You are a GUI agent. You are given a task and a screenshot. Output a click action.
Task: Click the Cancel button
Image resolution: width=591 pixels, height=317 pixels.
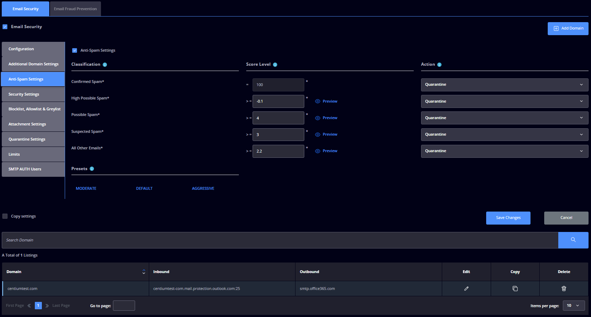pos(566,218)
